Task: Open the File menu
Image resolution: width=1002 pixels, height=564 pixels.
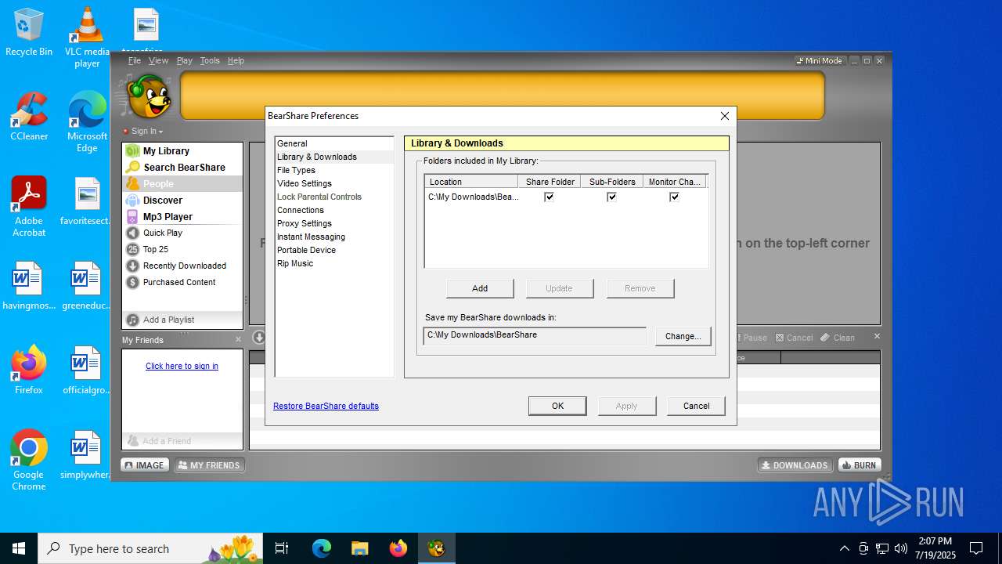Action: [x=135, y=60]
